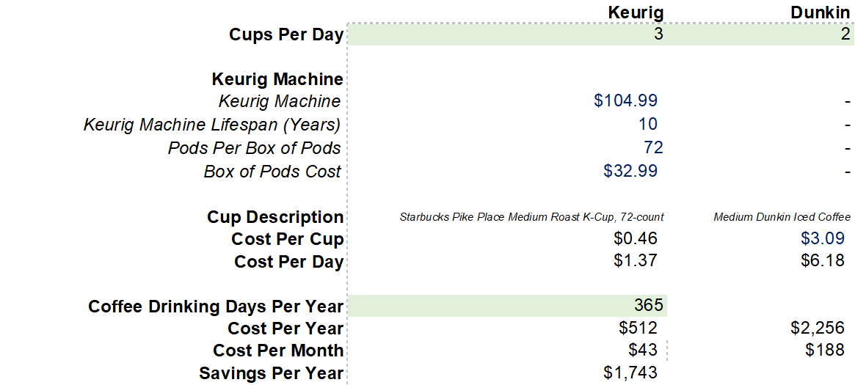Click Dunkin Cost Per Month $188
Viewport: 855px width, 385px height.
coord(826,350)
